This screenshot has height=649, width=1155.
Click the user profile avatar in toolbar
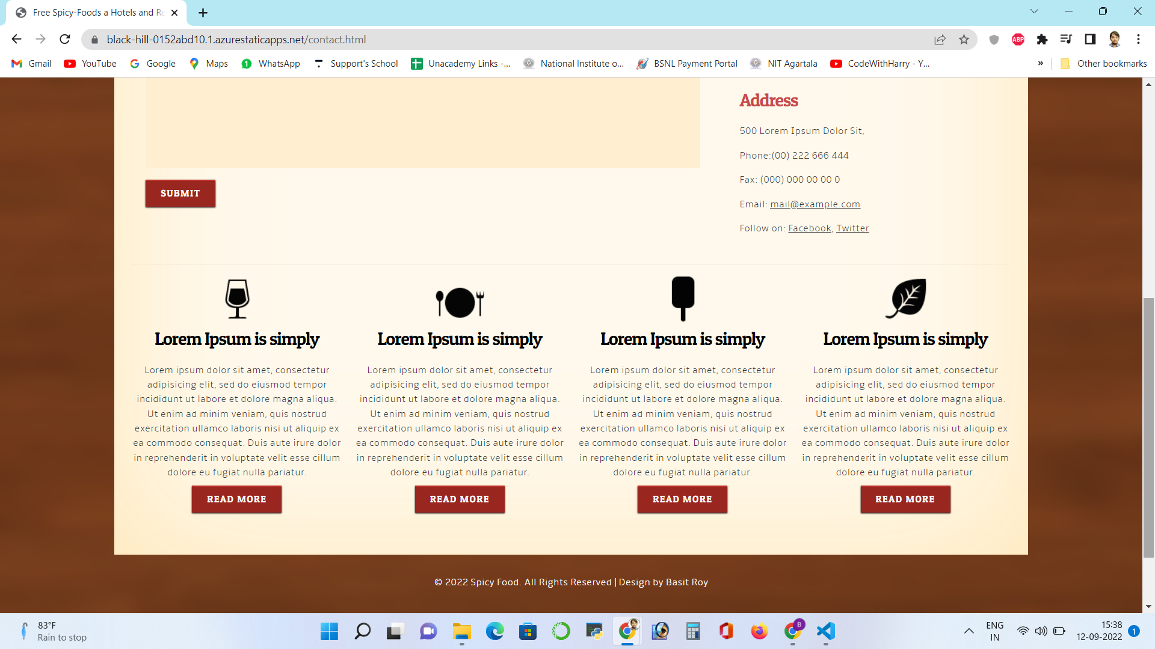click(x=1114, y=40)
